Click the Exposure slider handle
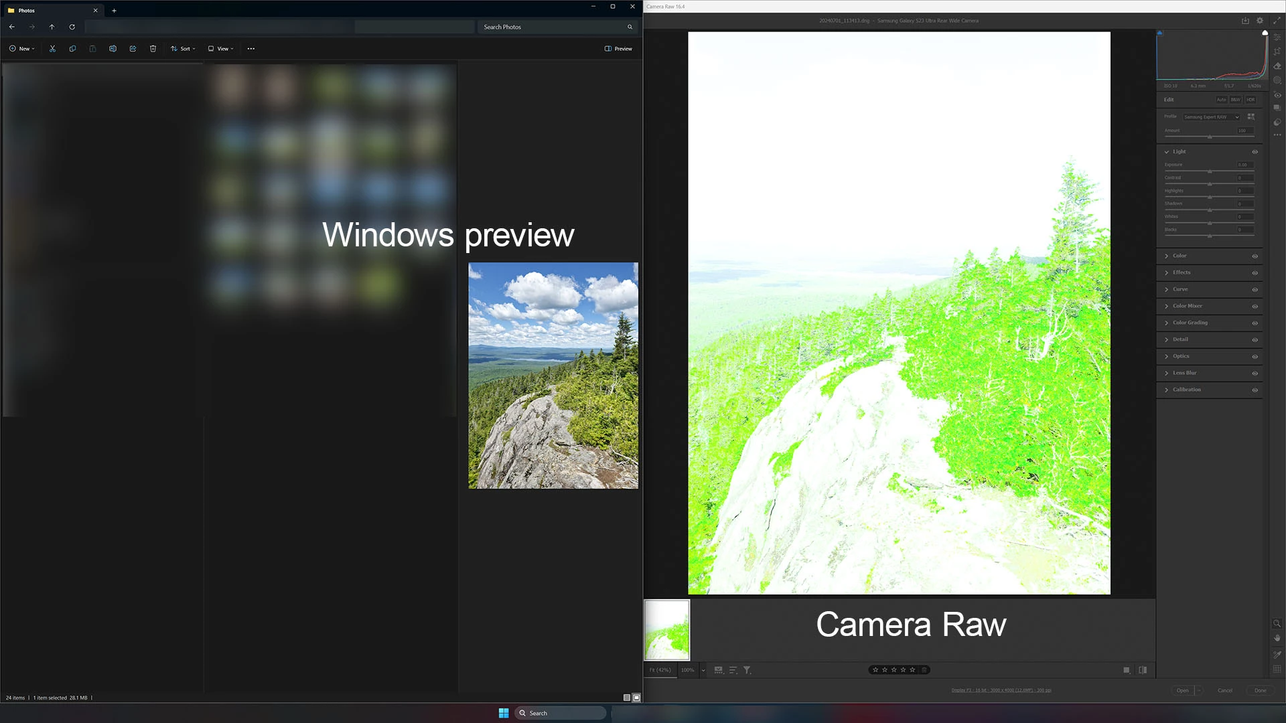 [1210, 171]
